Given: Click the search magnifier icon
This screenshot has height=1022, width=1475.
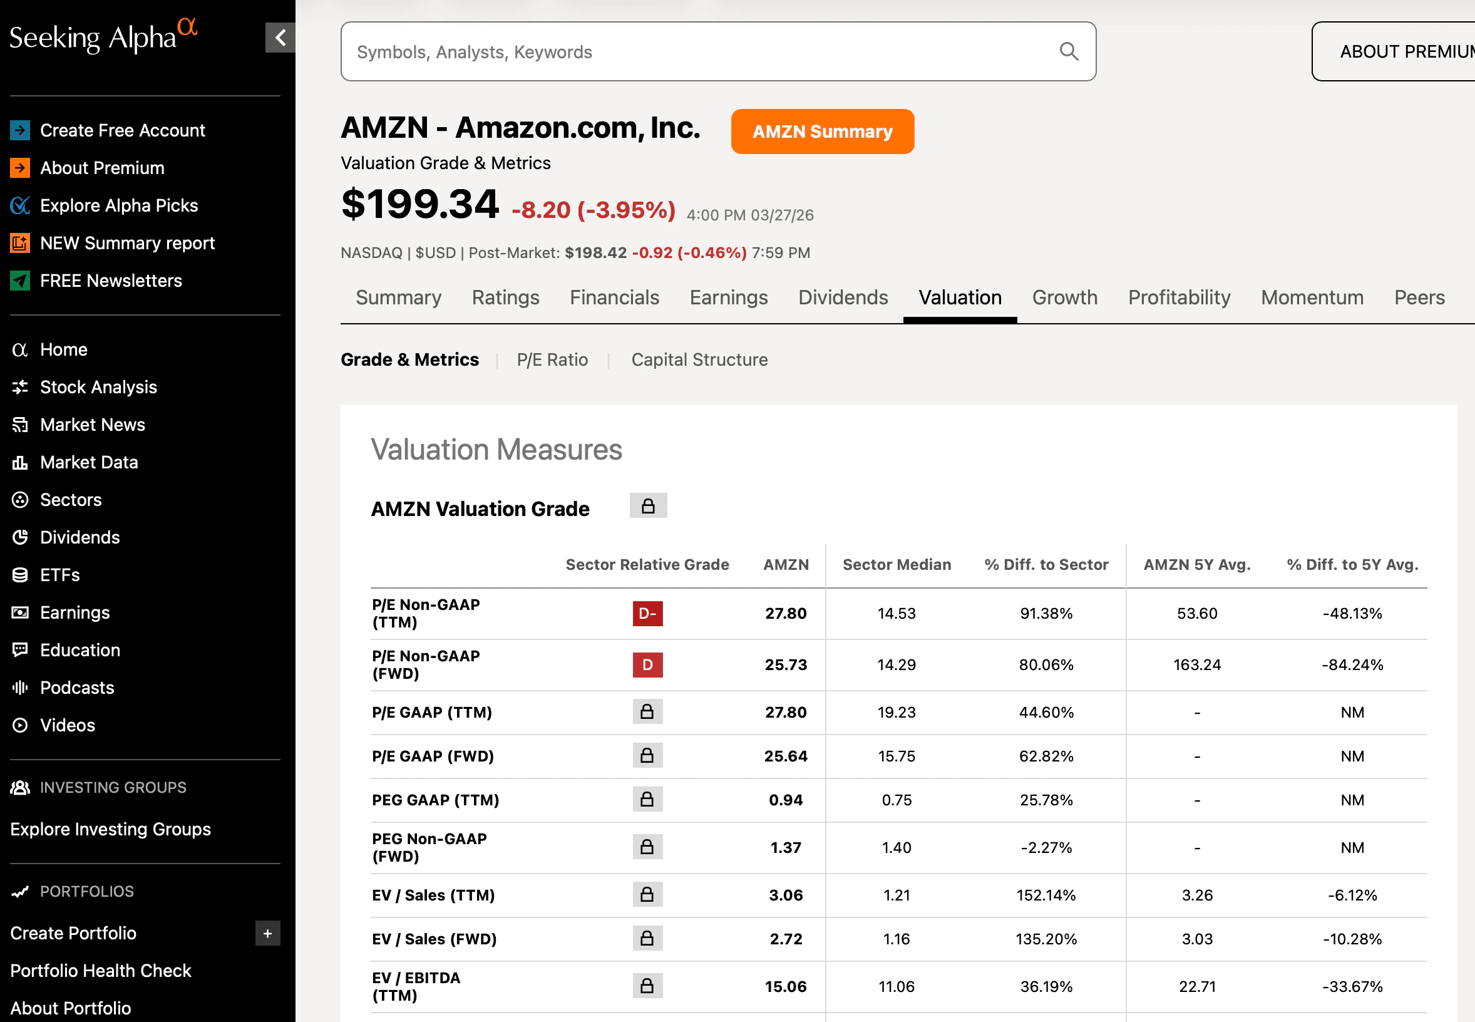Looking at the screenshot, I should [x=1069, y=51].
